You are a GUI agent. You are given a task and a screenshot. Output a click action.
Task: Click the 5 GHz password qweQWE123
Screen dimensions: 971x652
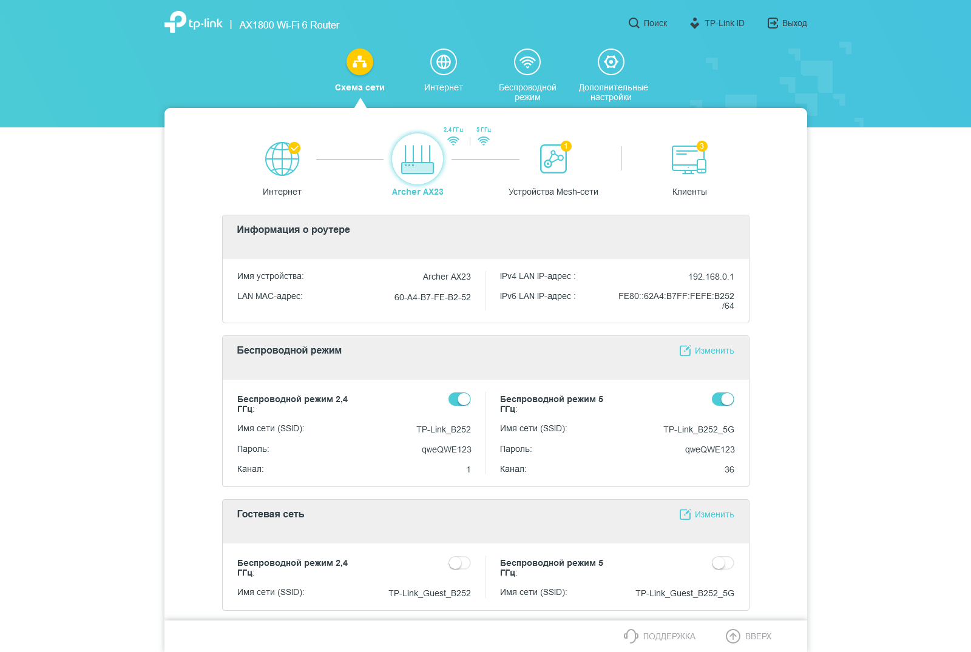[710, 449]
